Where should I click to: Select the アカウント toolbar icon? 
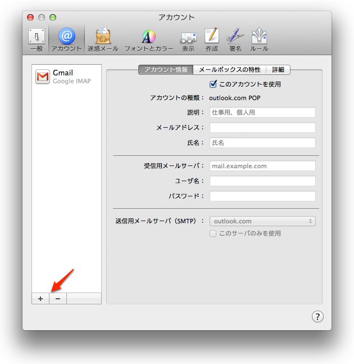point(66,39)
